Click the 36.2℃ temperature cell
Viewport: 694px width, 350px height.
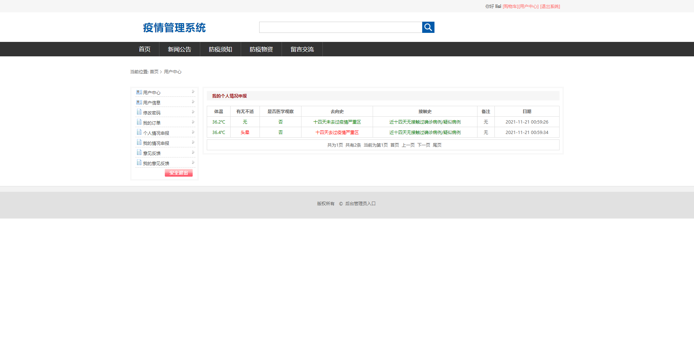coord(219,122)
